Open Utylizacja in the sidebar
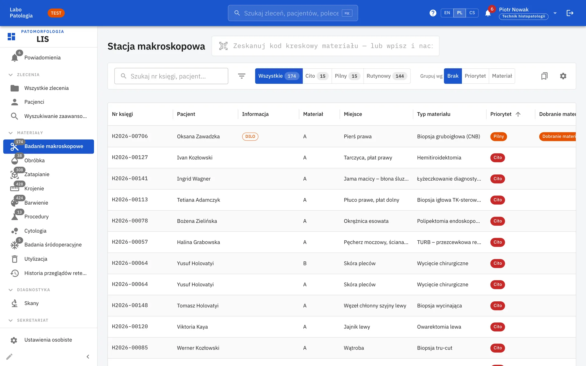 (49, 259)
